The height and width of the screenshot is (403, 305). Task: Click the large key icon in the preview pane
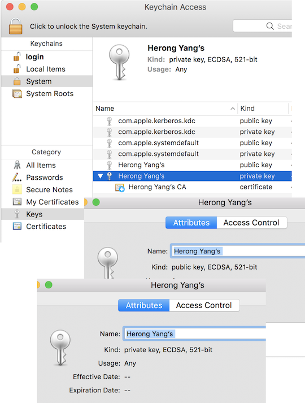[119, 62]
